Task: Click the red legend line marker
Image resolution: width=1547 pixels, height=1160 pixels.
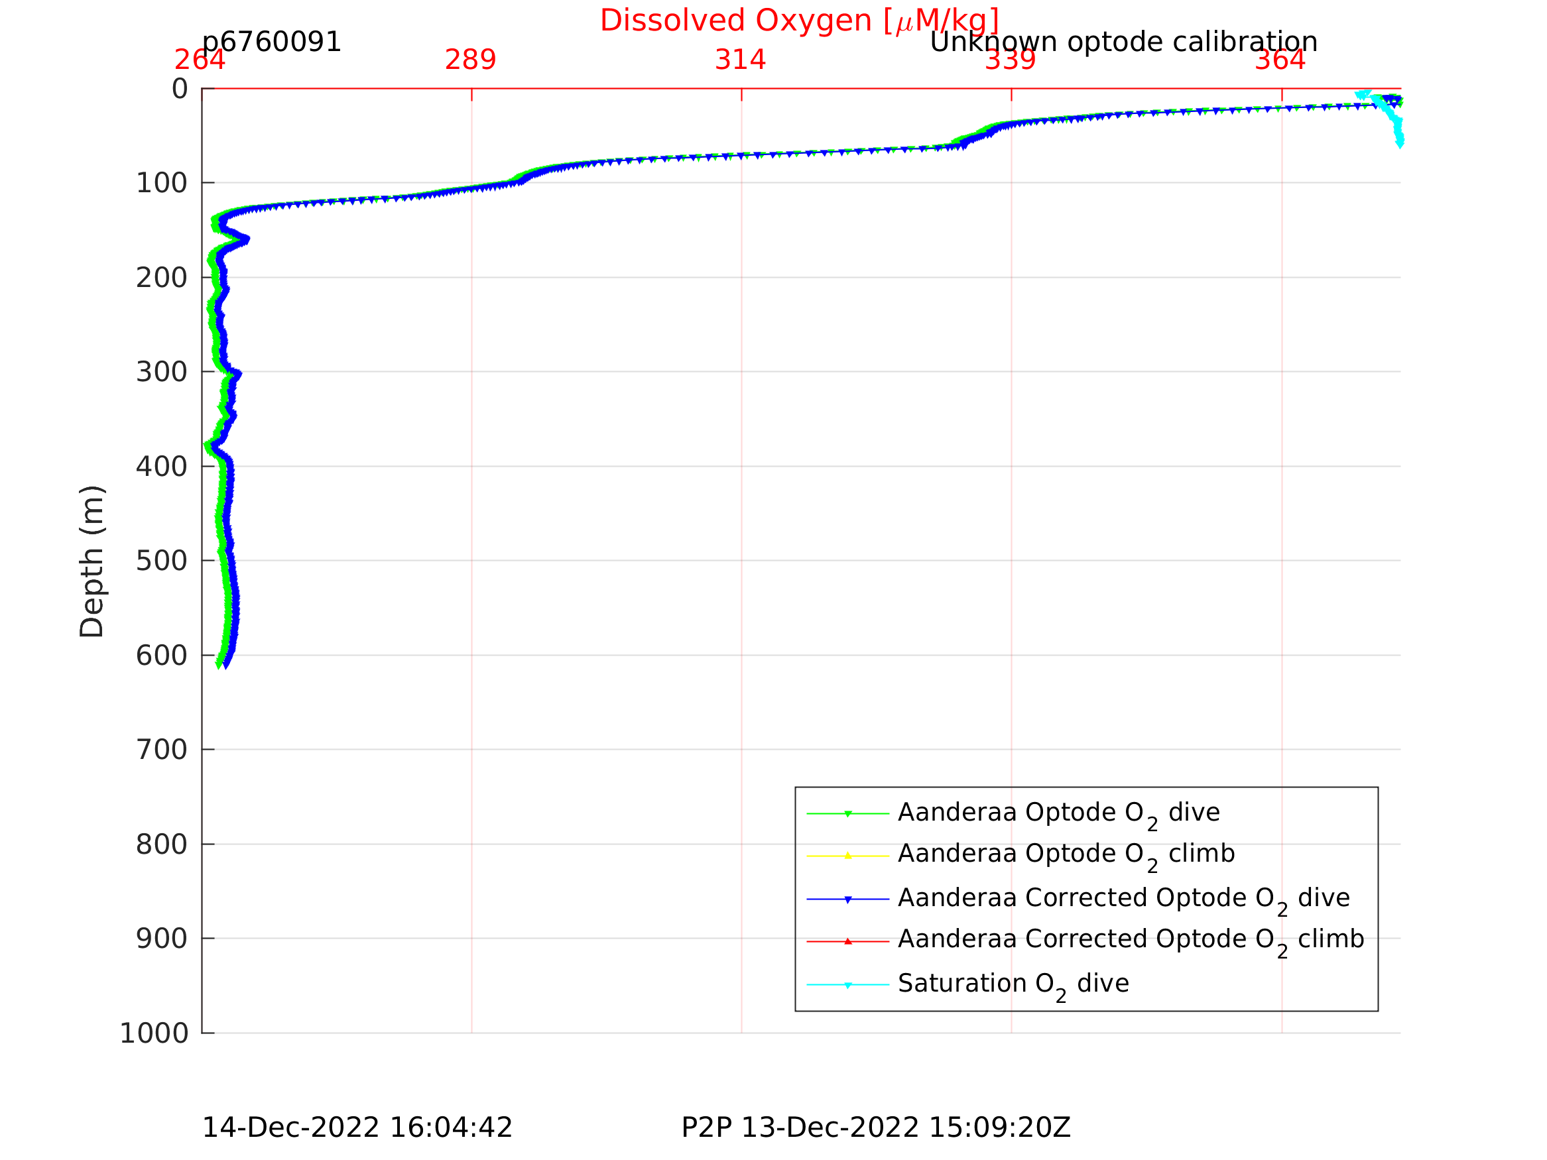Action: tap(847, 942)
